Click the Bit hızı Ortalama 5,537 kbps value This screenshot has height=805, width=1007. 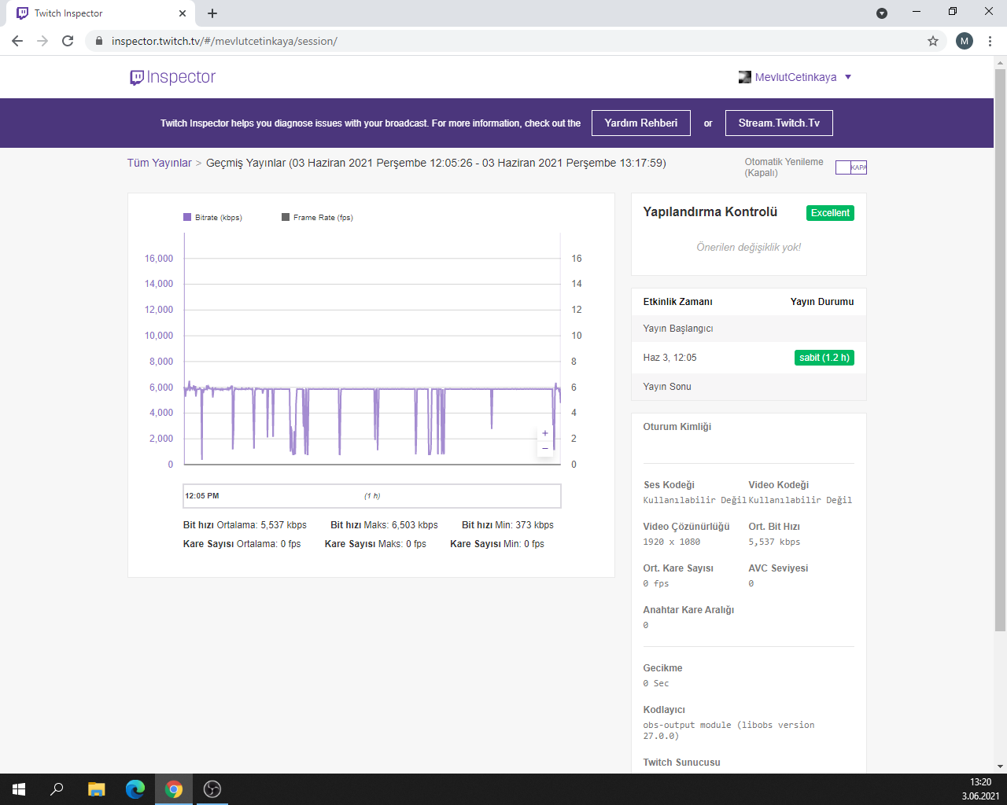(x=245, y=525)
